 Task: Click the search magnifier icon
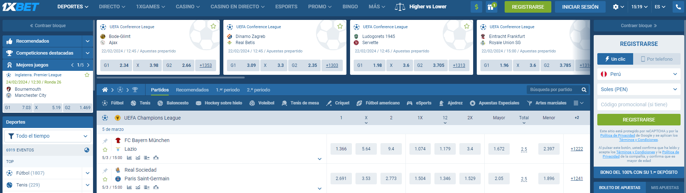[x=584, y=90]
